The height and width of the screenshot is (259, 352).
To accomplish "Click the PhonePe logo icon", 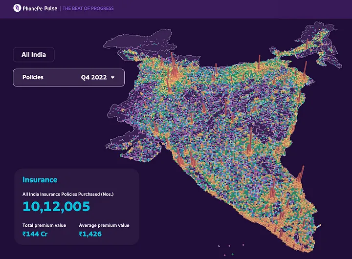I will [x=18, y=8].
